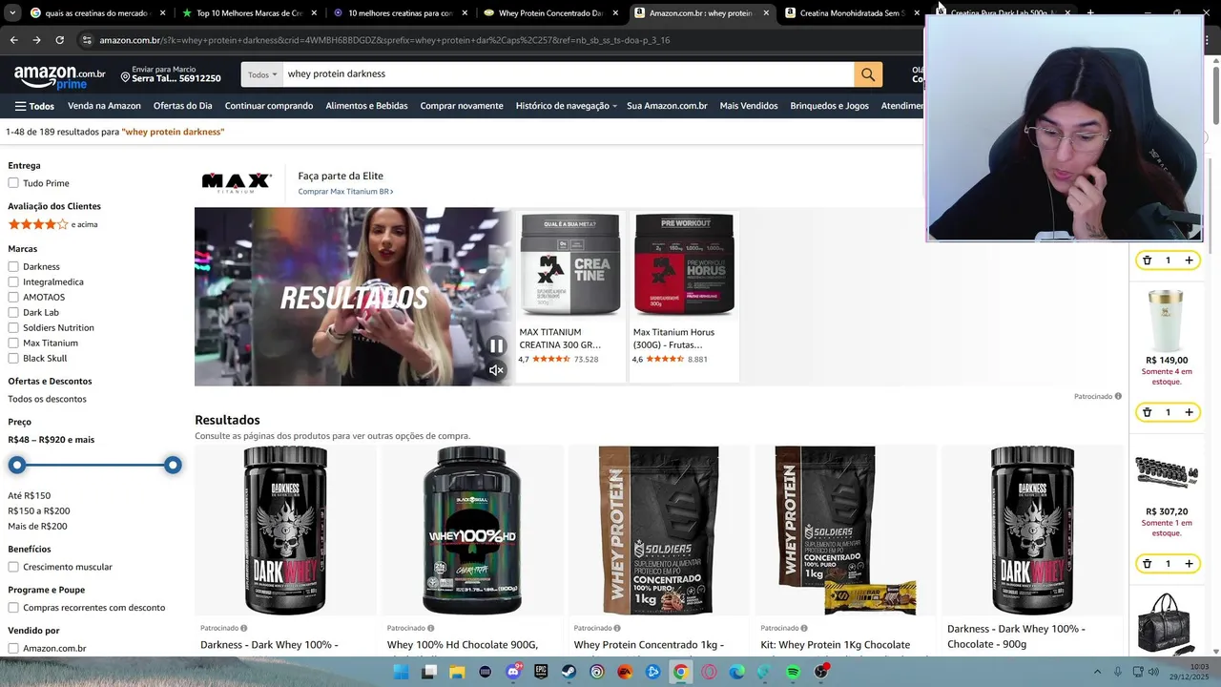The width and height of the screenshot is (1221, 687).
Task: Click browser forward arrow
Action: click(36, 40)
